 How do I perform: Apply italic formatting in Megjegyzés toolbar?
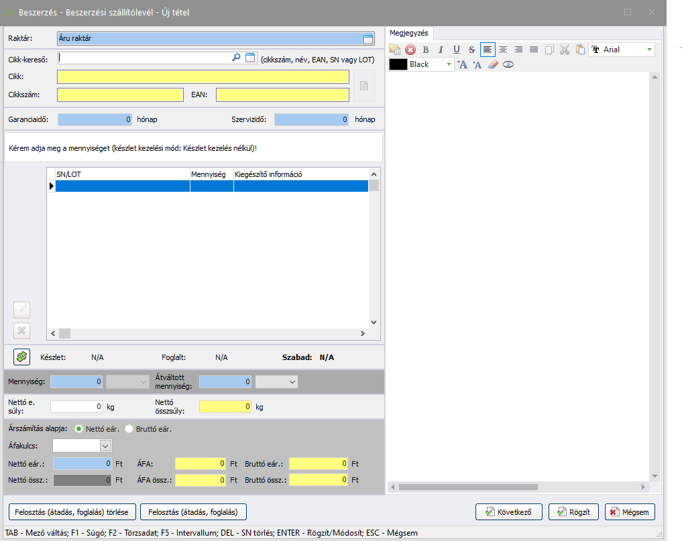441,50
